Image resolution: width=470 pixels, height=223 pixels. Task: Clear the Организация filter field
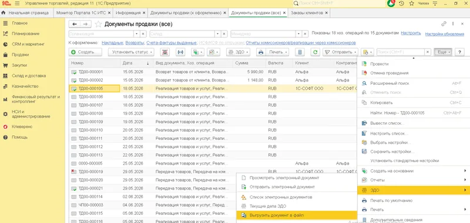pyautogui.click(x=143, y=34)
